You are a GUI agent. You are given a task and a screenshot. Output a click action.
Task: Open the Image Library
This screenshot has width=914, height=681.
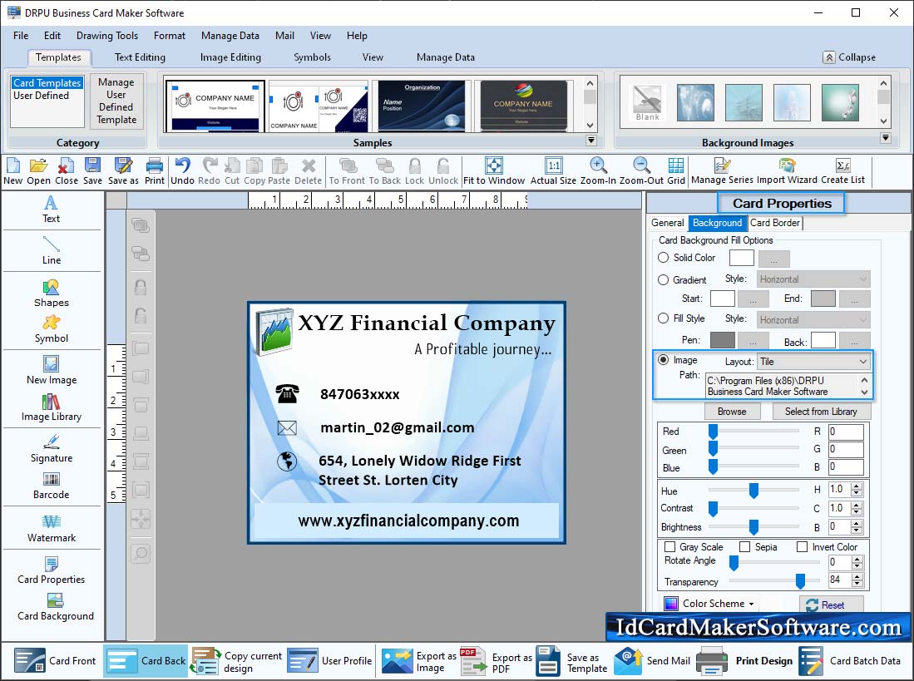52,407
